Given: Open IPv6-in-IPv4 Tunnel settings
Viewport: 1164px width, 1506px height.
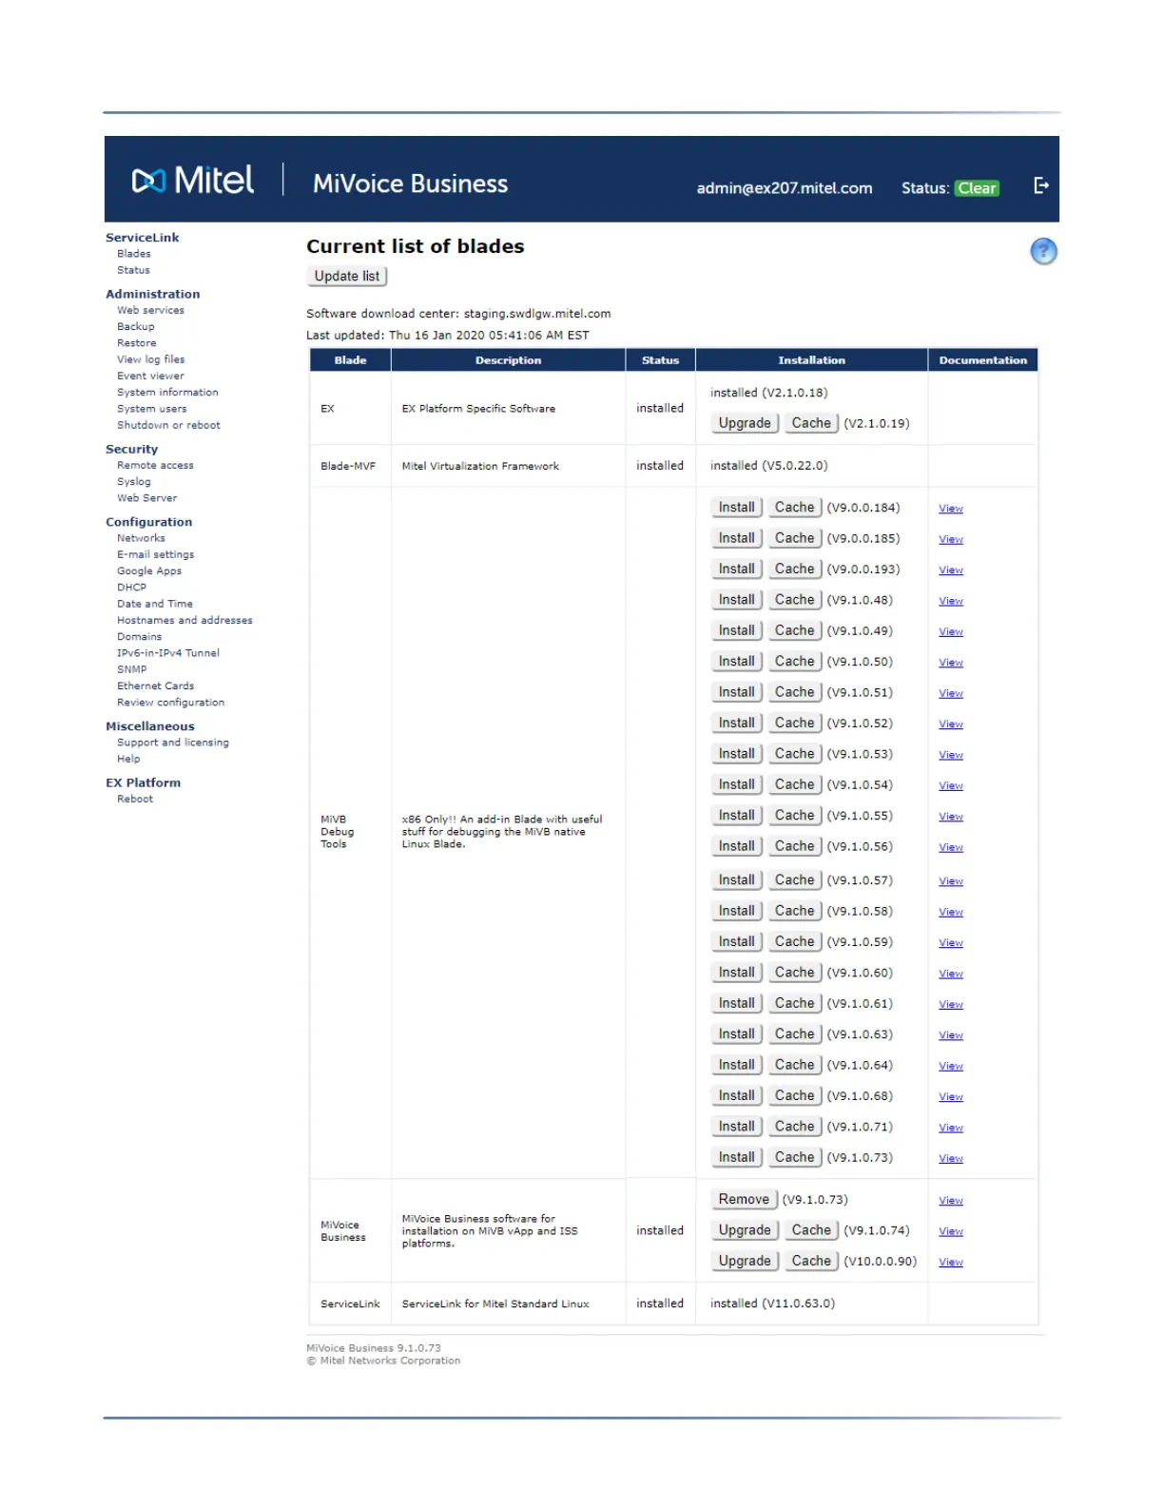Looking at the screenshot, I should (167, 653).
